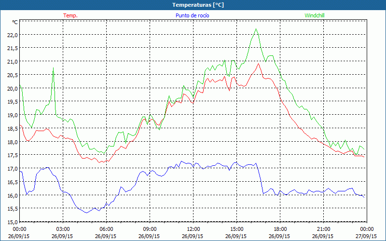Select the 12:00 time axis label

point(193,229)
